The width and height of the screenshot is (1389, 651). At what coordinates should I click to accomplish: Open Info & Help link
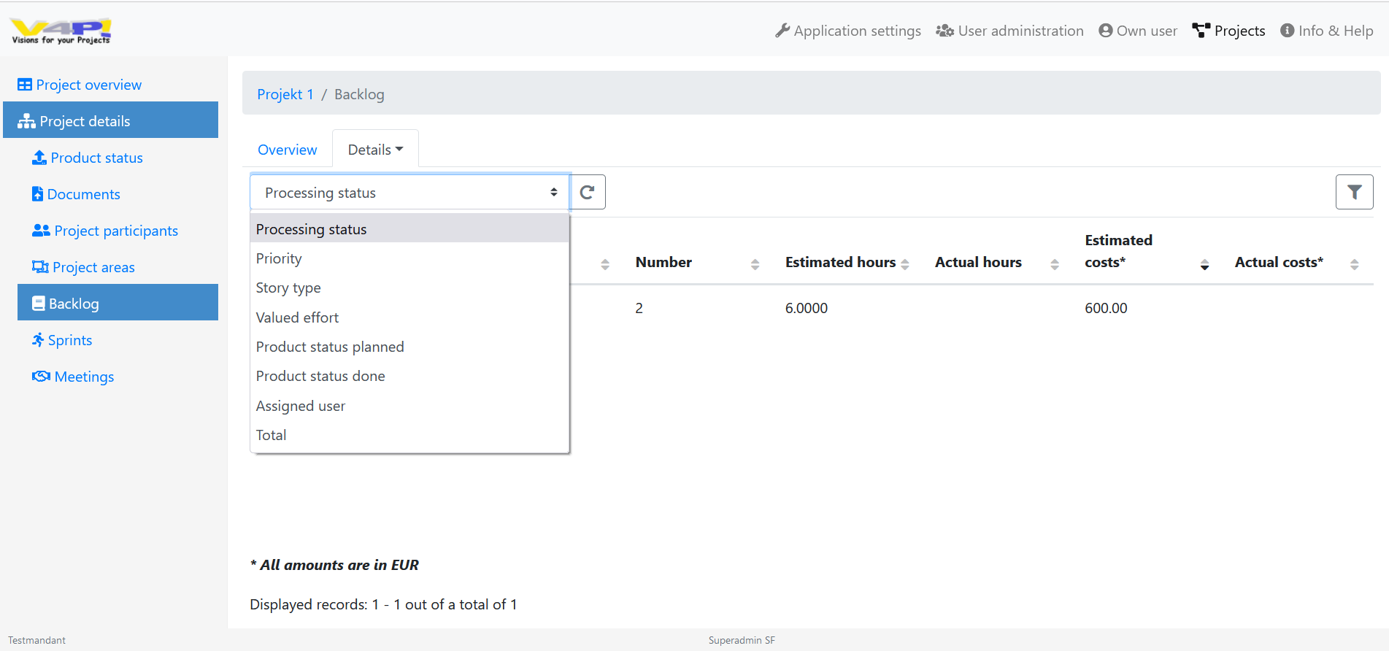pyautogui.click(x=1327, y=31)
